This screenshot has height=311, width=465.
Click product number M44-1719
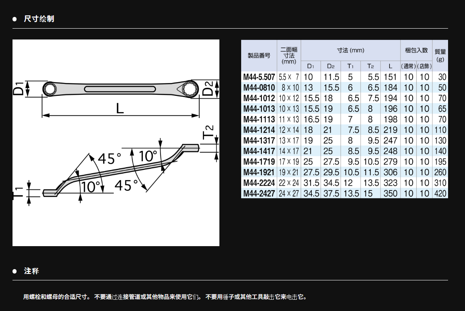[x=259, y=162]
